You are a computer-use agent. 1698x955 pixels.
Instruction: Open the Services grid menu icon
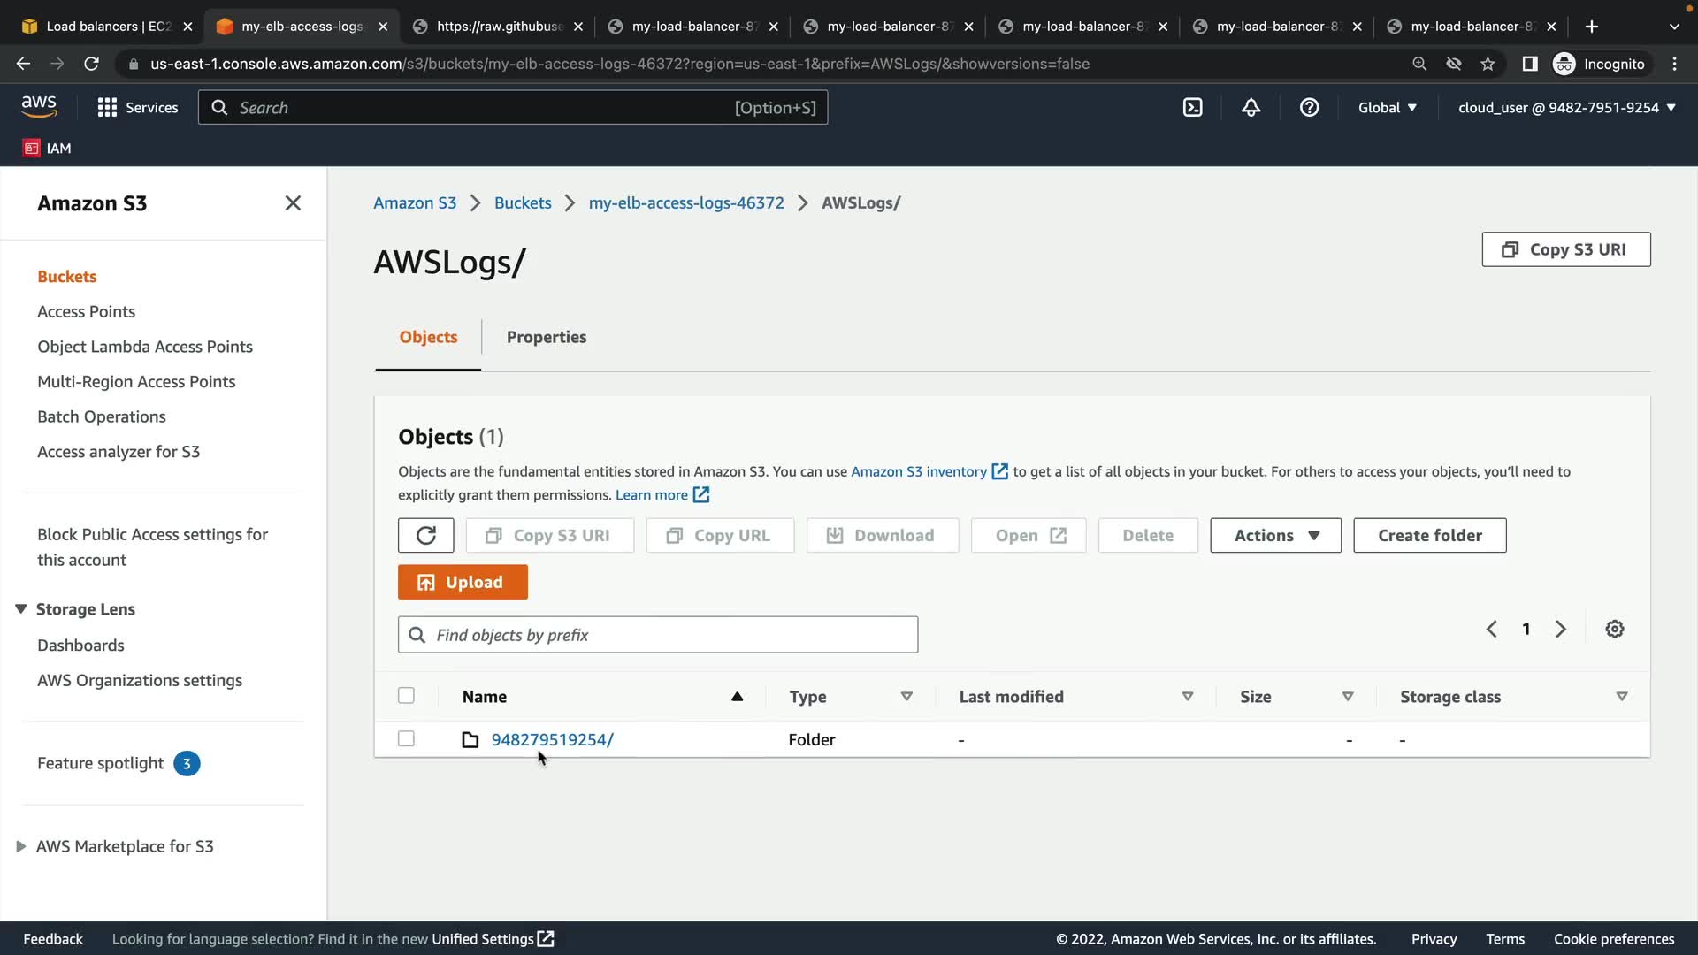[x=107, y=108]
